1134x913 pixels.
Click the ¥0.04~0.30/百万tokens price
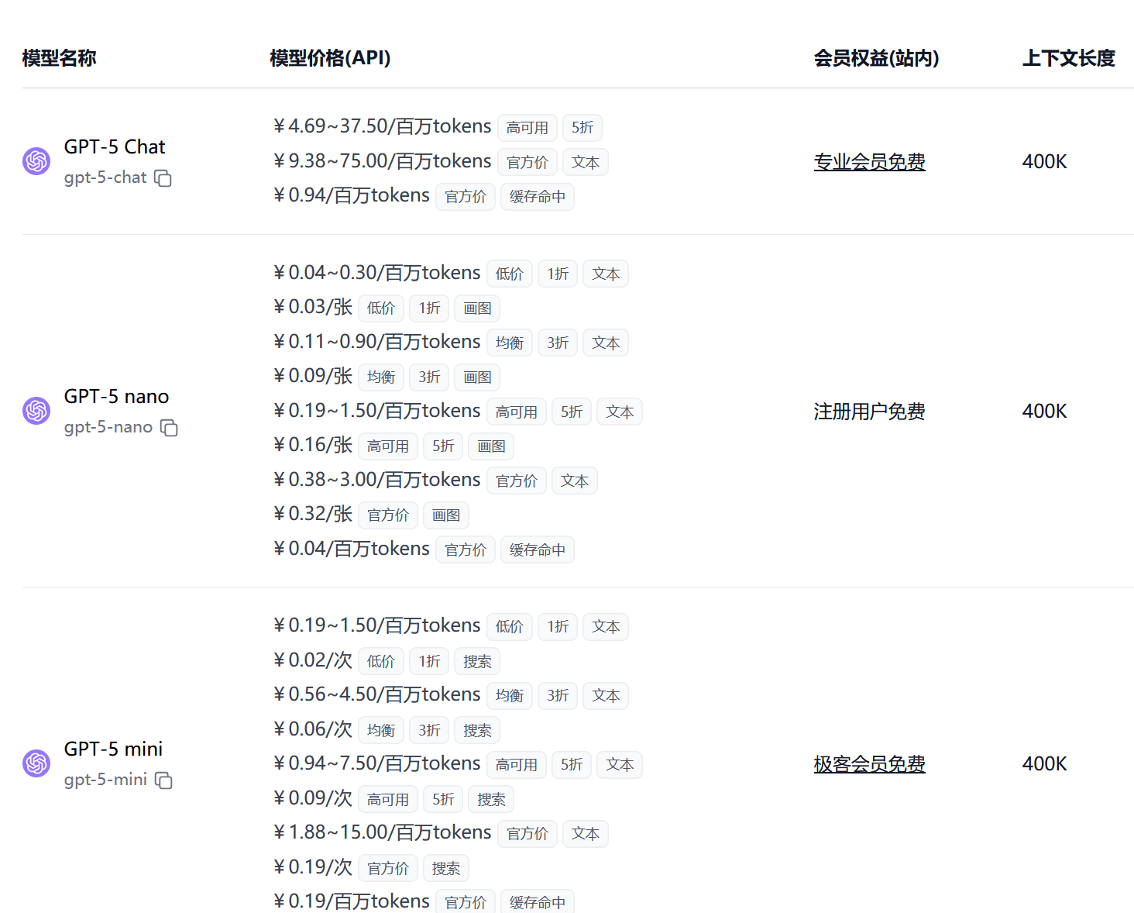click(x=376, y=273)
